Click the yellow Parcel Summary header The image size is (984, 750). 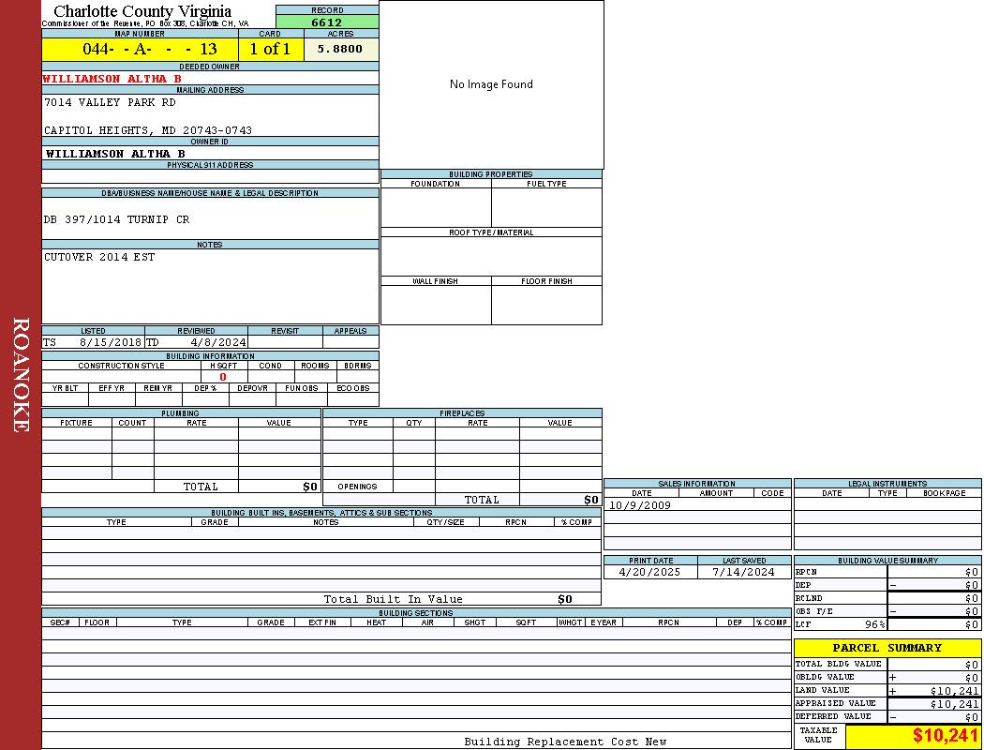887,648
